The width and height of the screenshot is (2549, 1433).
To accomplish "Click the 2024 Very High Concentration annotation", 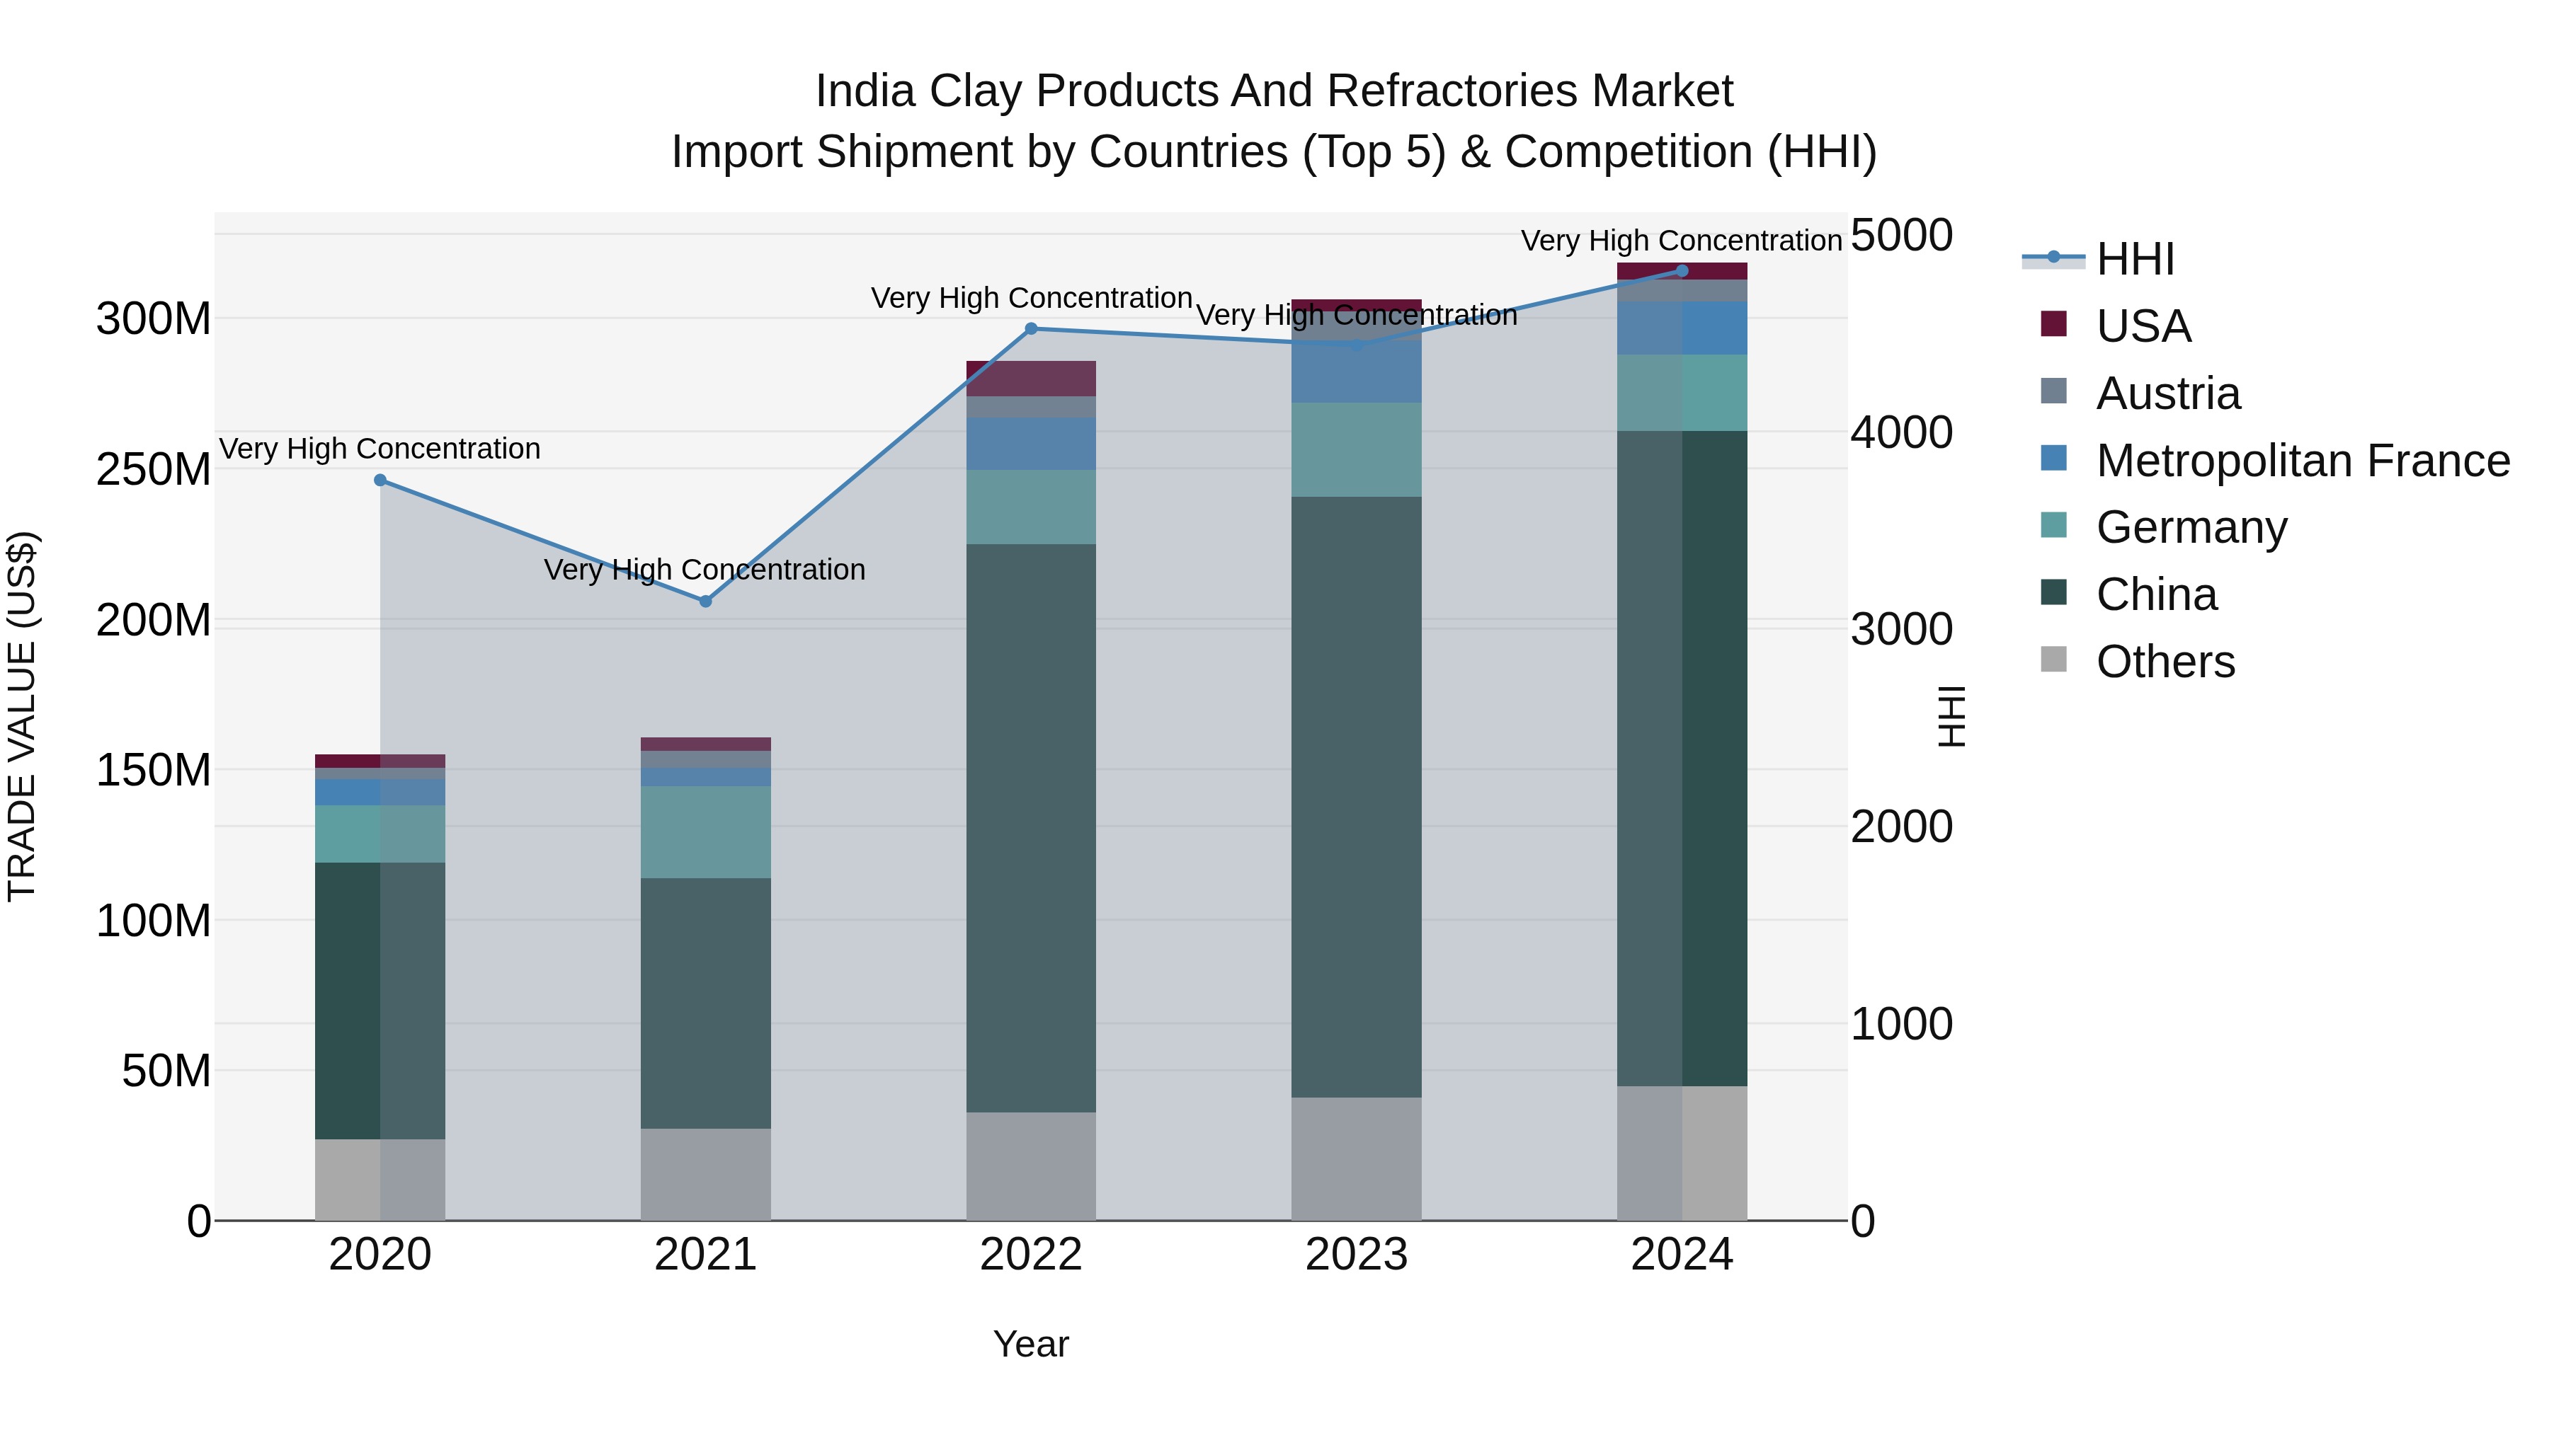I will click(x=1681, y=241).
